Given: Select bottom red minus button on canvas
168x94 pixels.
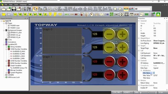Looking at the screenshot, I should 109,75.
